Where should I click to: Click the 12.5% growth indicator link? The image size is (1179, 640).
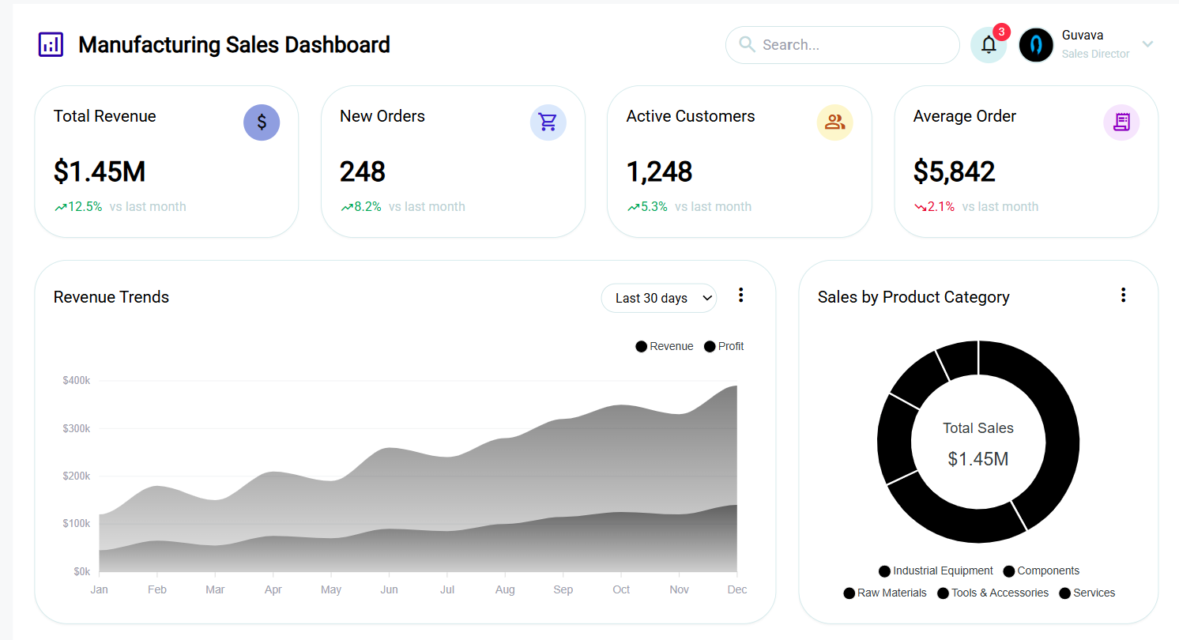click(80, 206)
